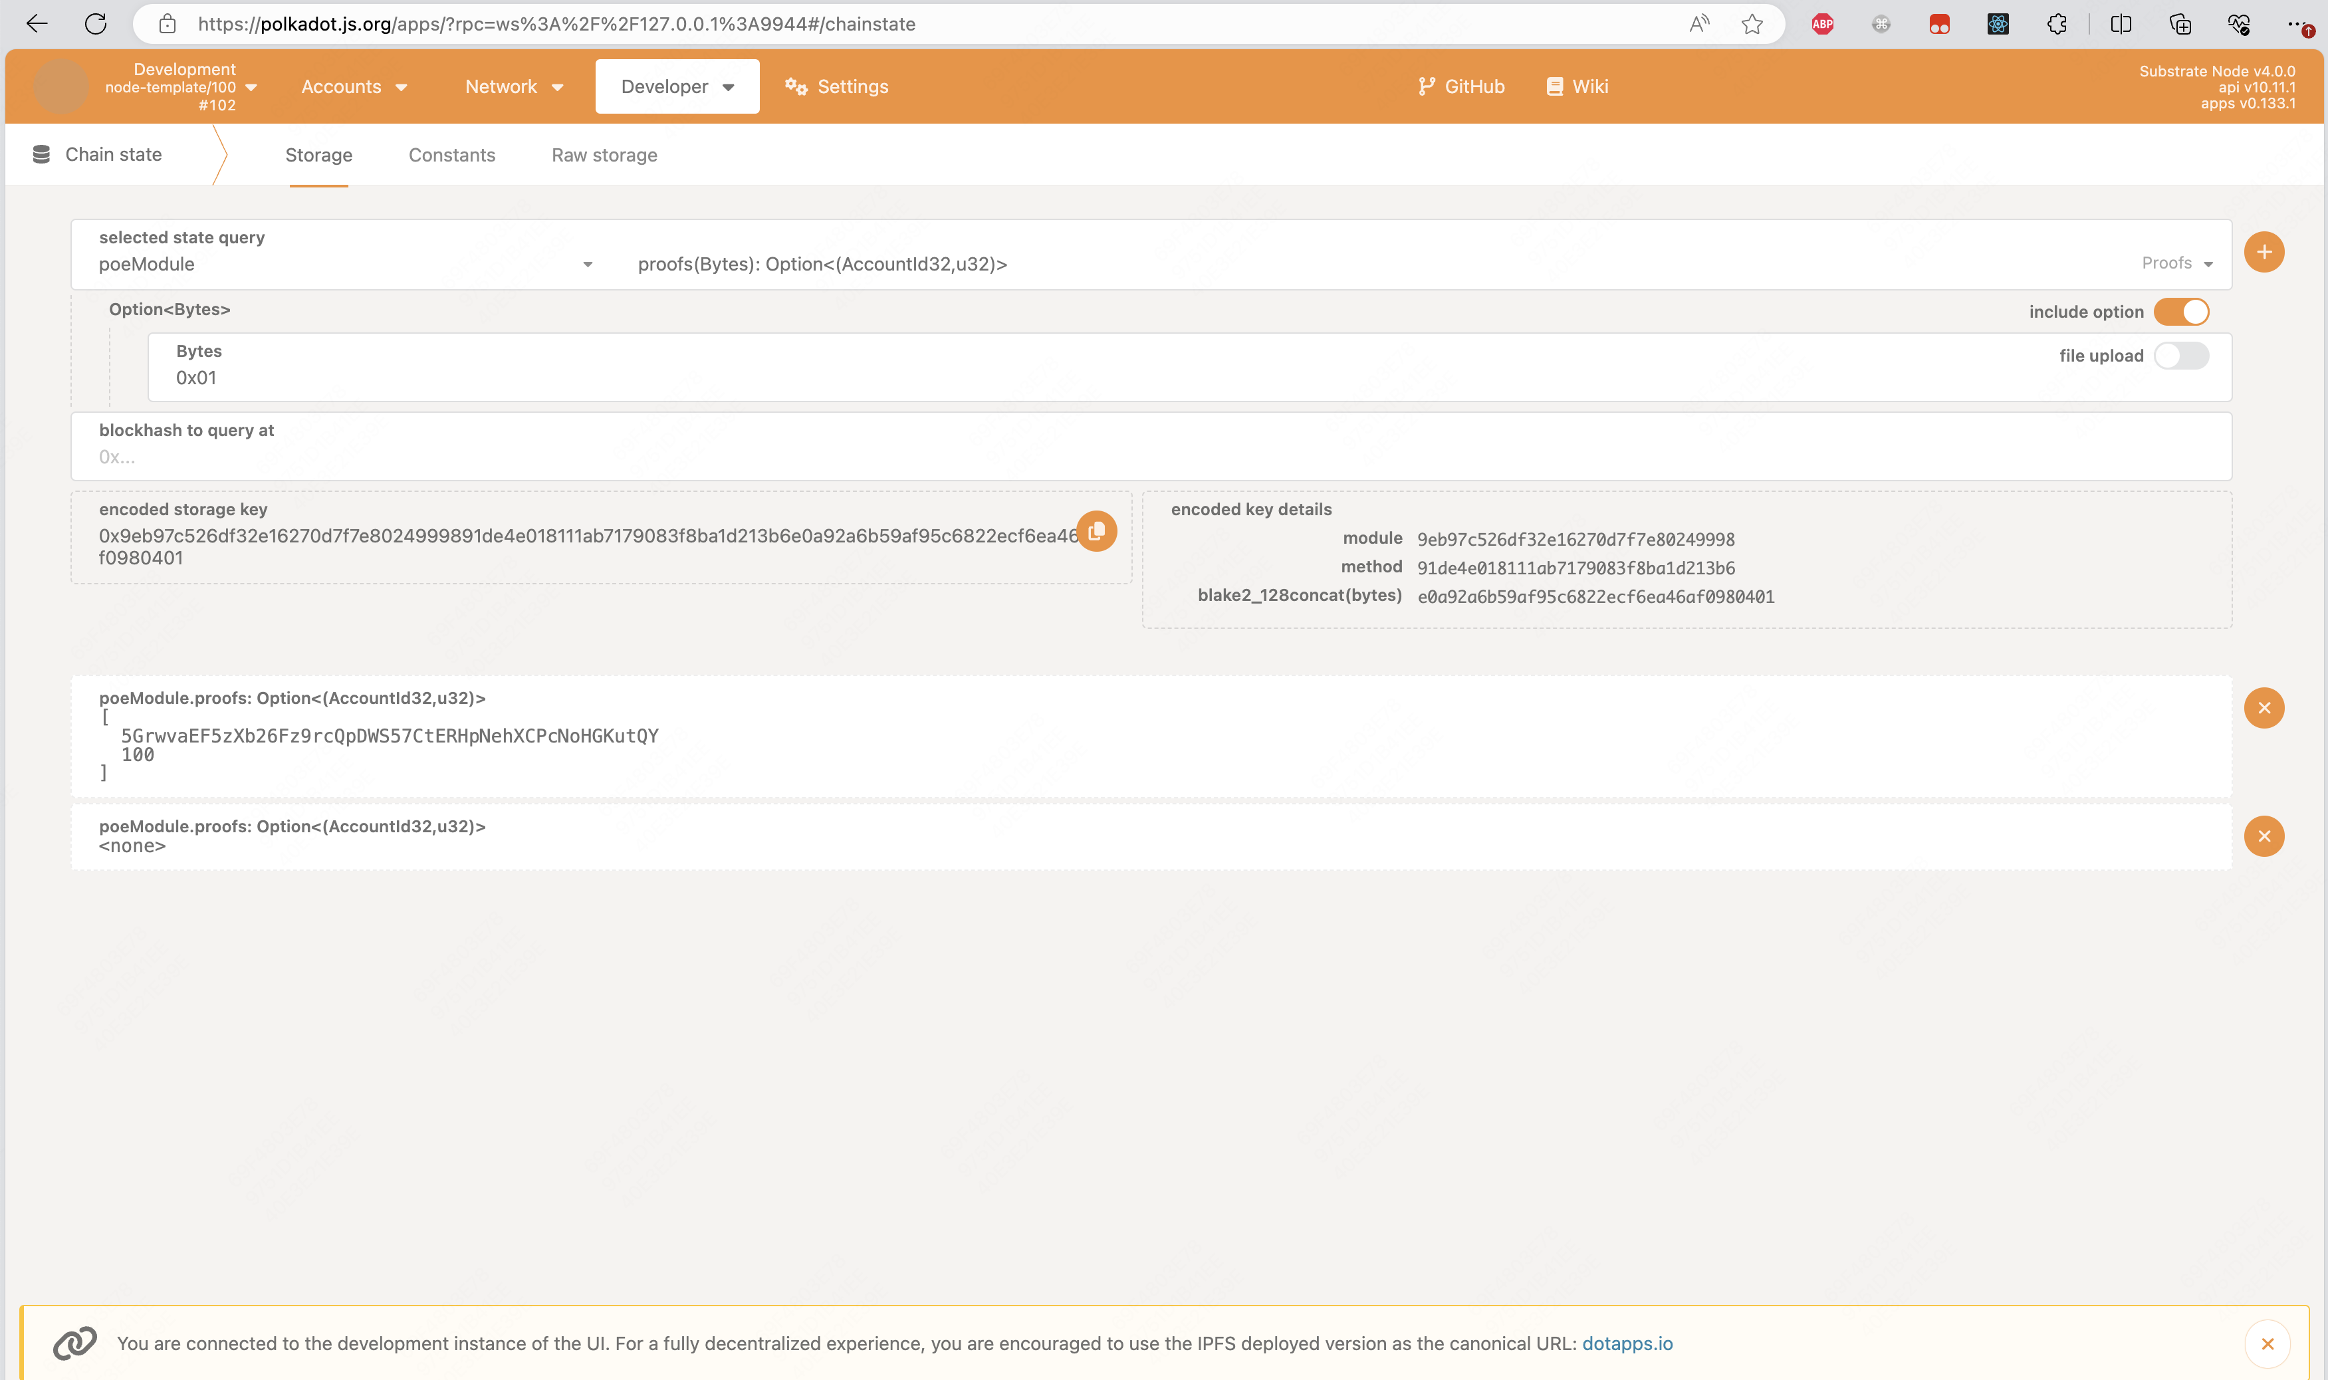Copy the encoded storage key
2328x1380 pixels.
pyautogui.click(x=1096, y=531)
